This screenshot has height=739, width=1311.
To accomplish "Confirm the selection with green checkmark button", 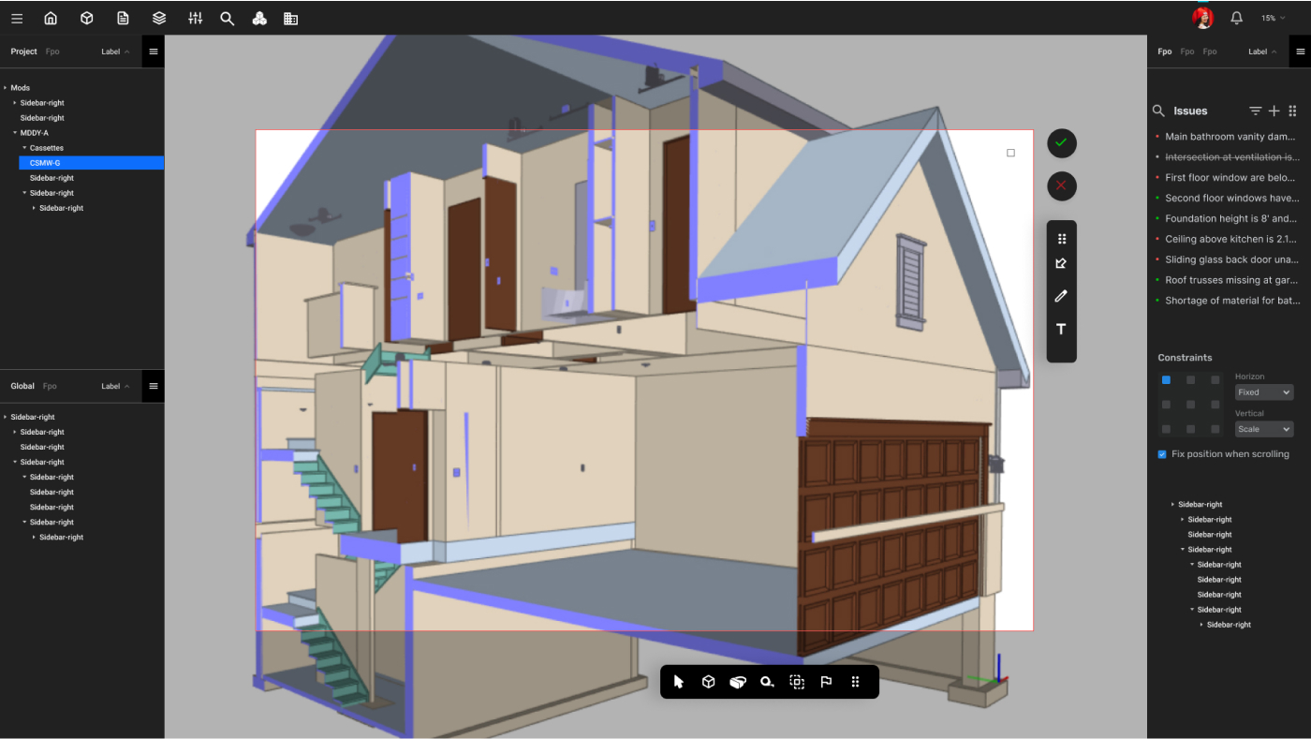I will coord(1061,143).
